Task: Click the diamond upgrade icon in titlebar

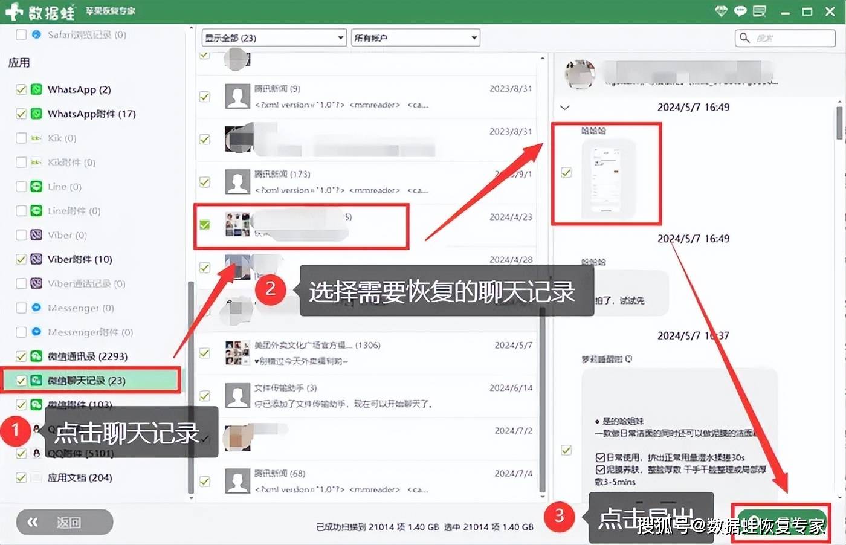Action: coord(720,10)
